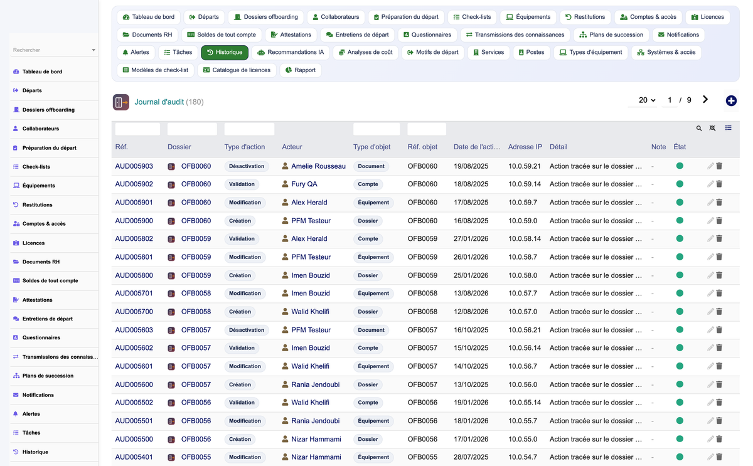753x466 pixels.
Task: Go to next page arrow
Action: [x=705, y=100]
